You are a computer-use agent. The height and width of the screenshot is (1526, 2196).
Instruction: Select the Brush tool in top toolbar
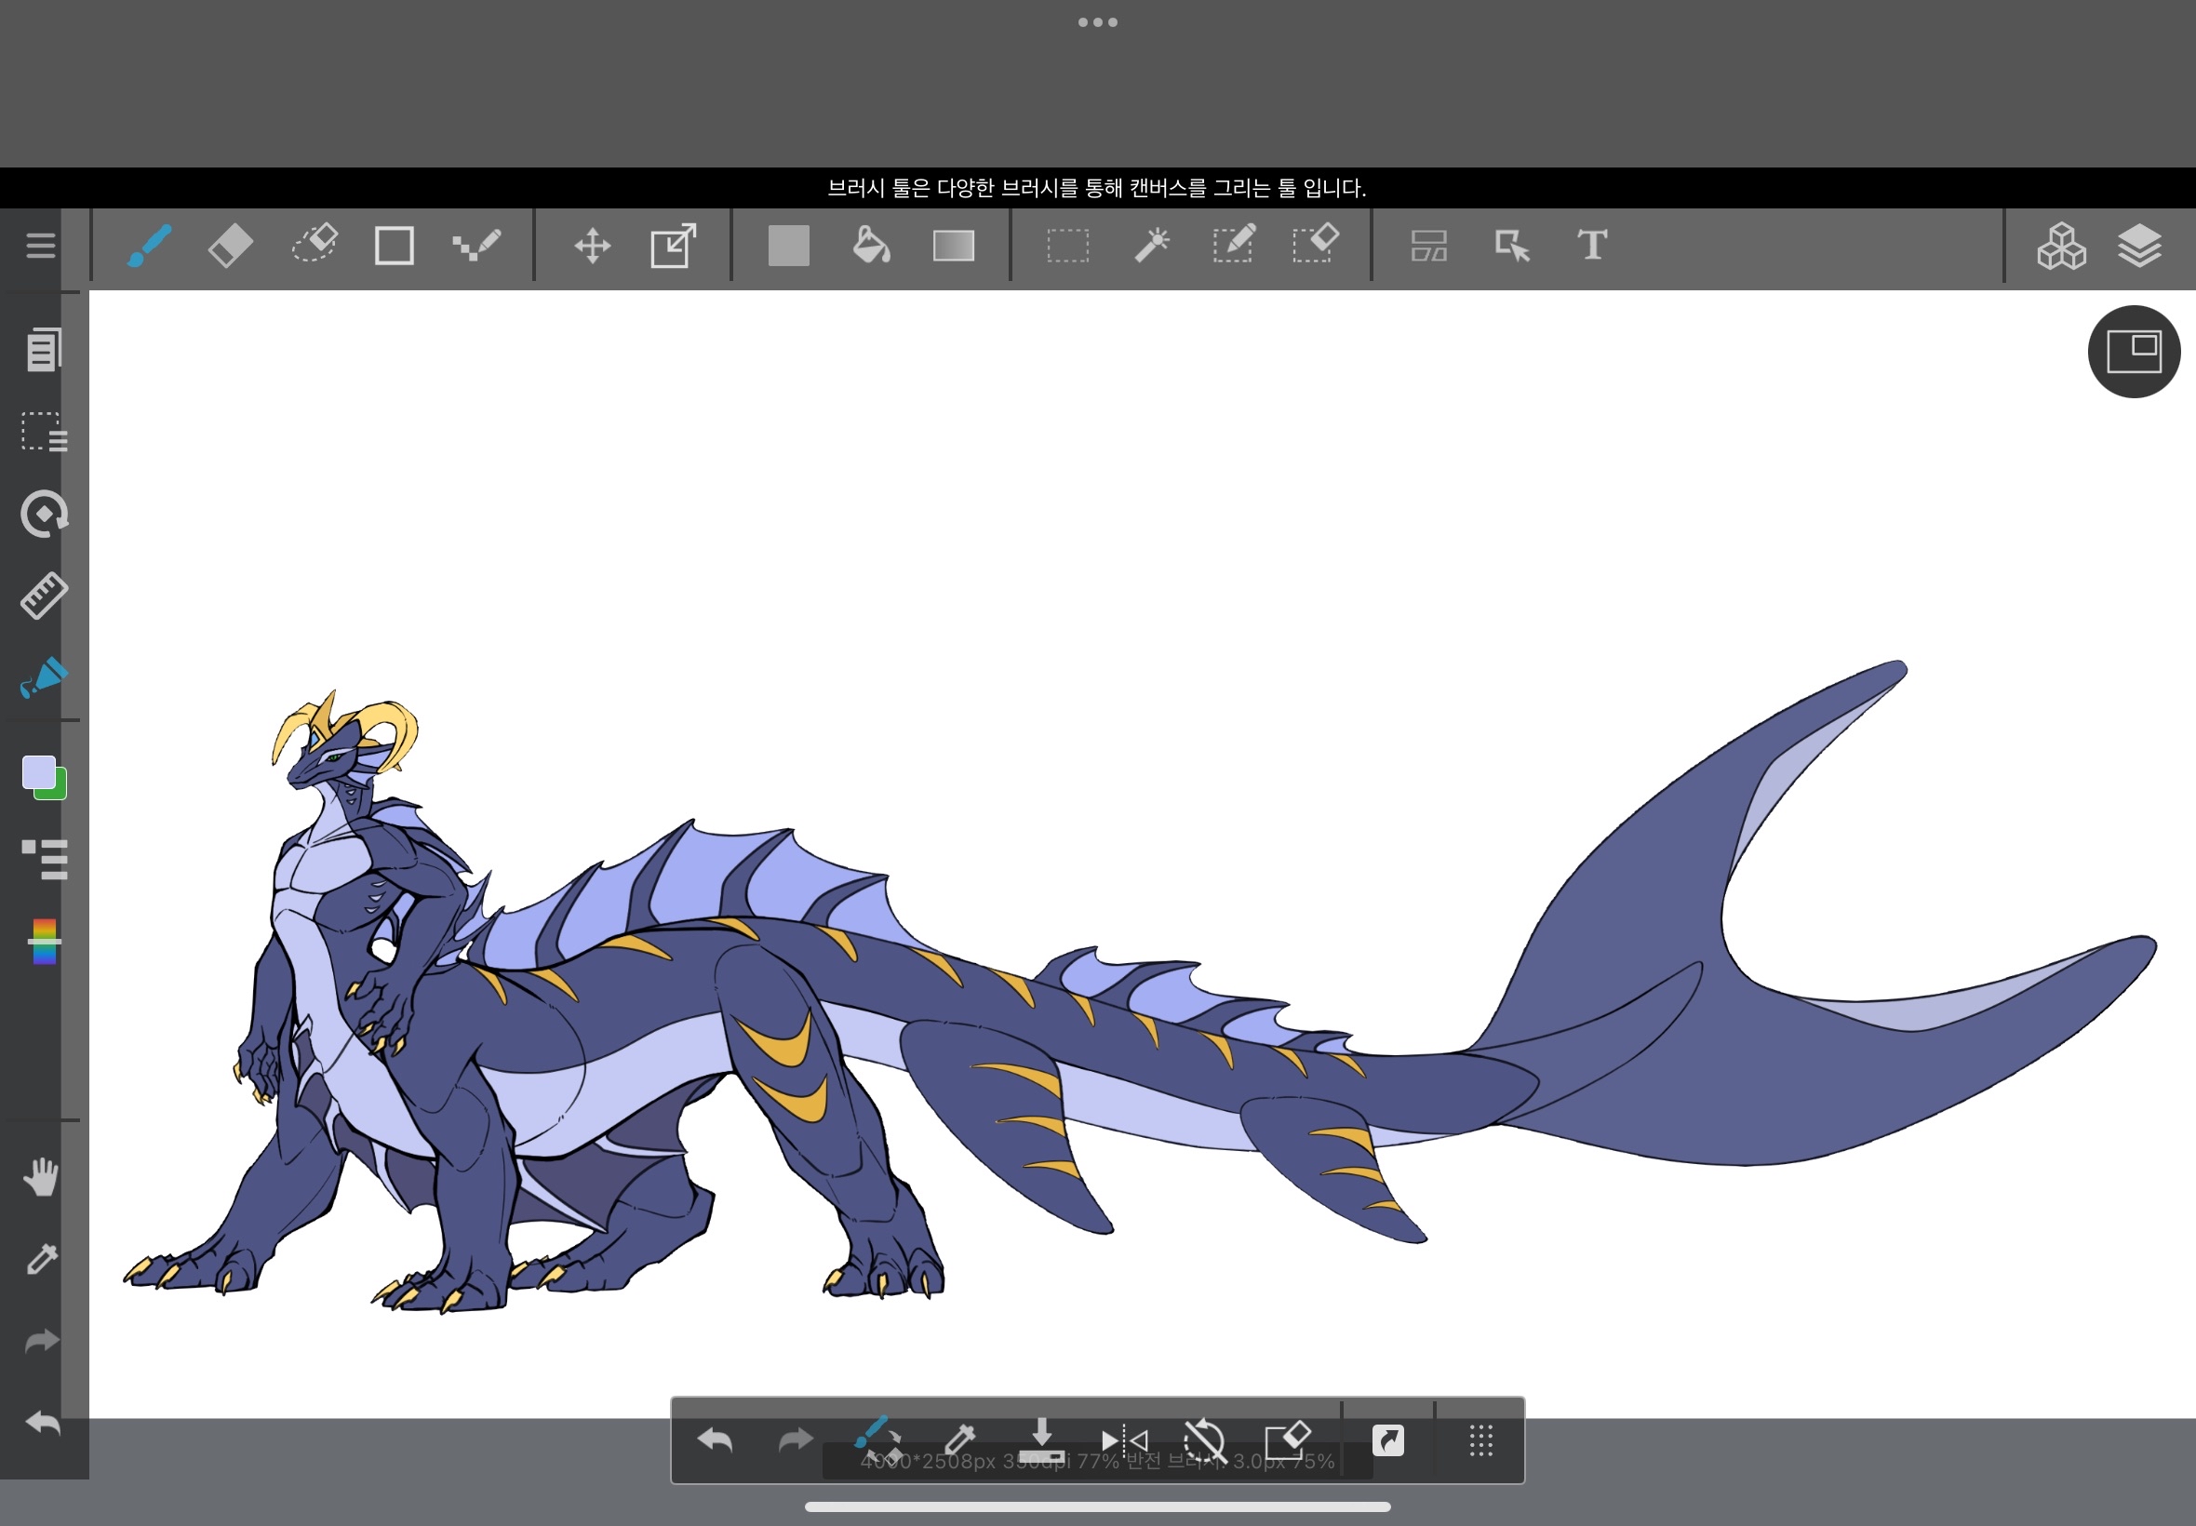(149, 246)
